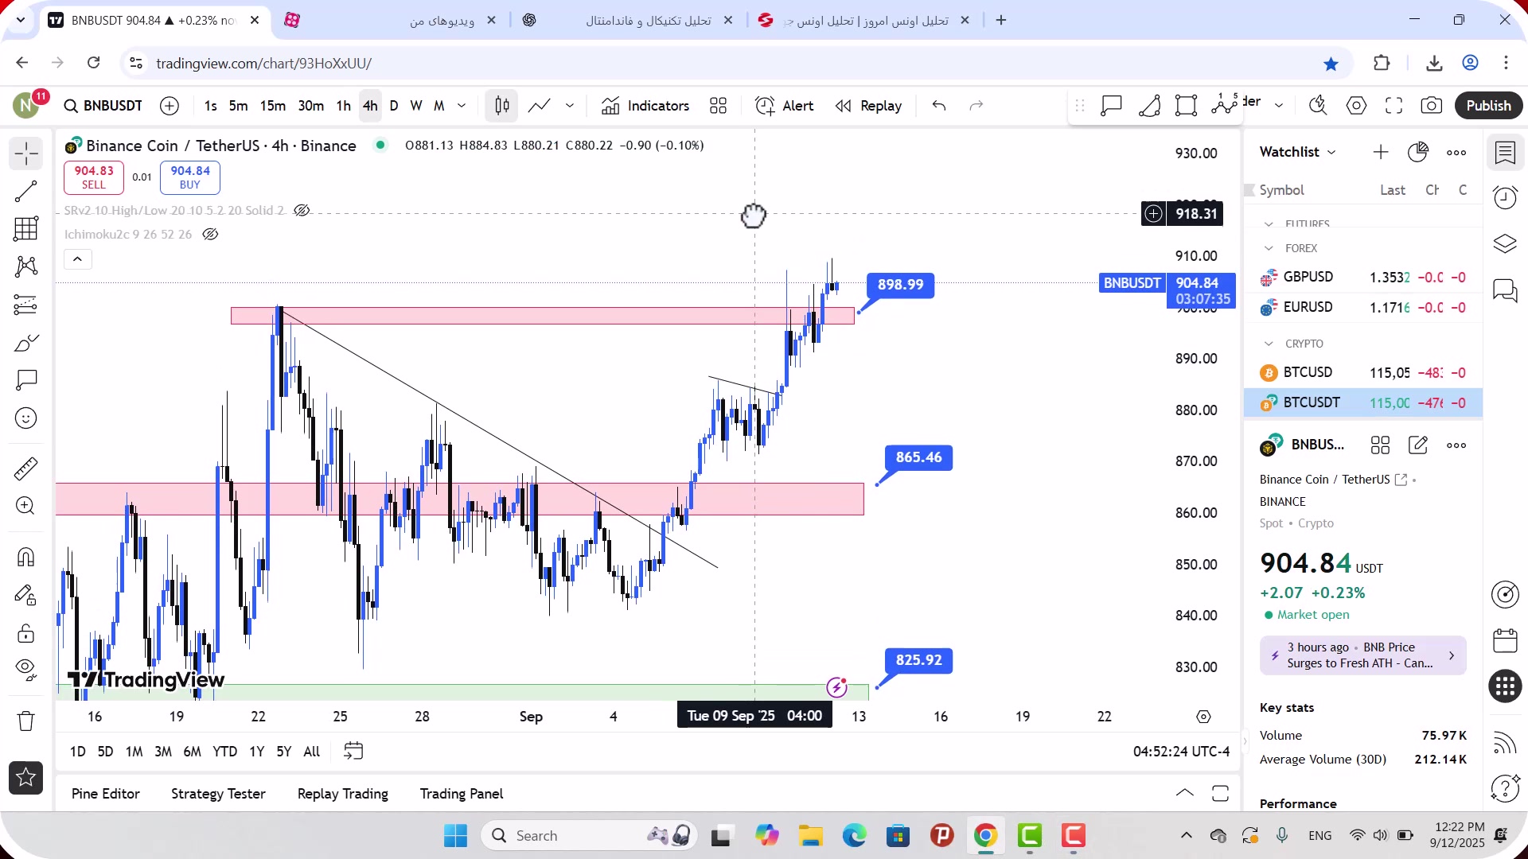Open symbol search for BNBUSDT
Image resolution: width=1528 pixels, height=859 pixels.
103,106
